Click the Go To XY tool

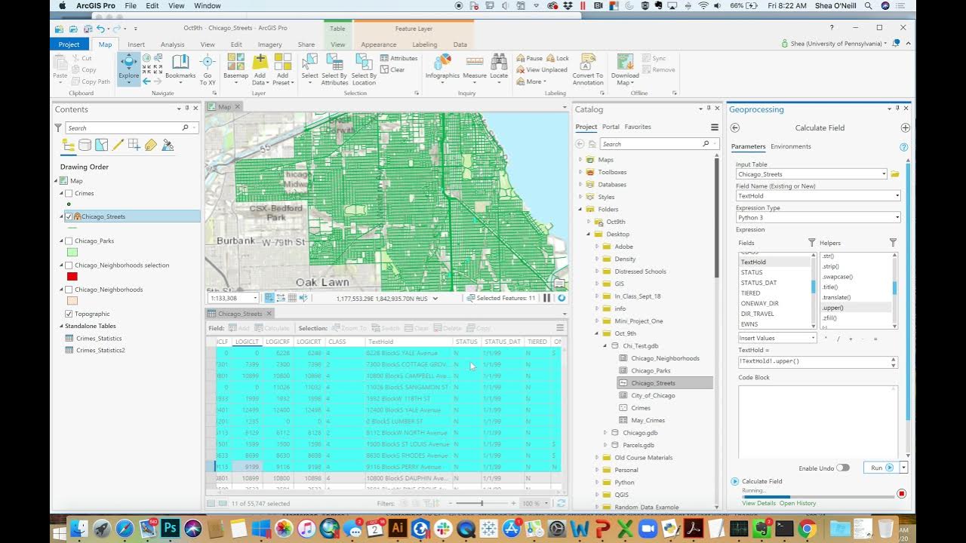pyautogui.click(x=208, y=69)
